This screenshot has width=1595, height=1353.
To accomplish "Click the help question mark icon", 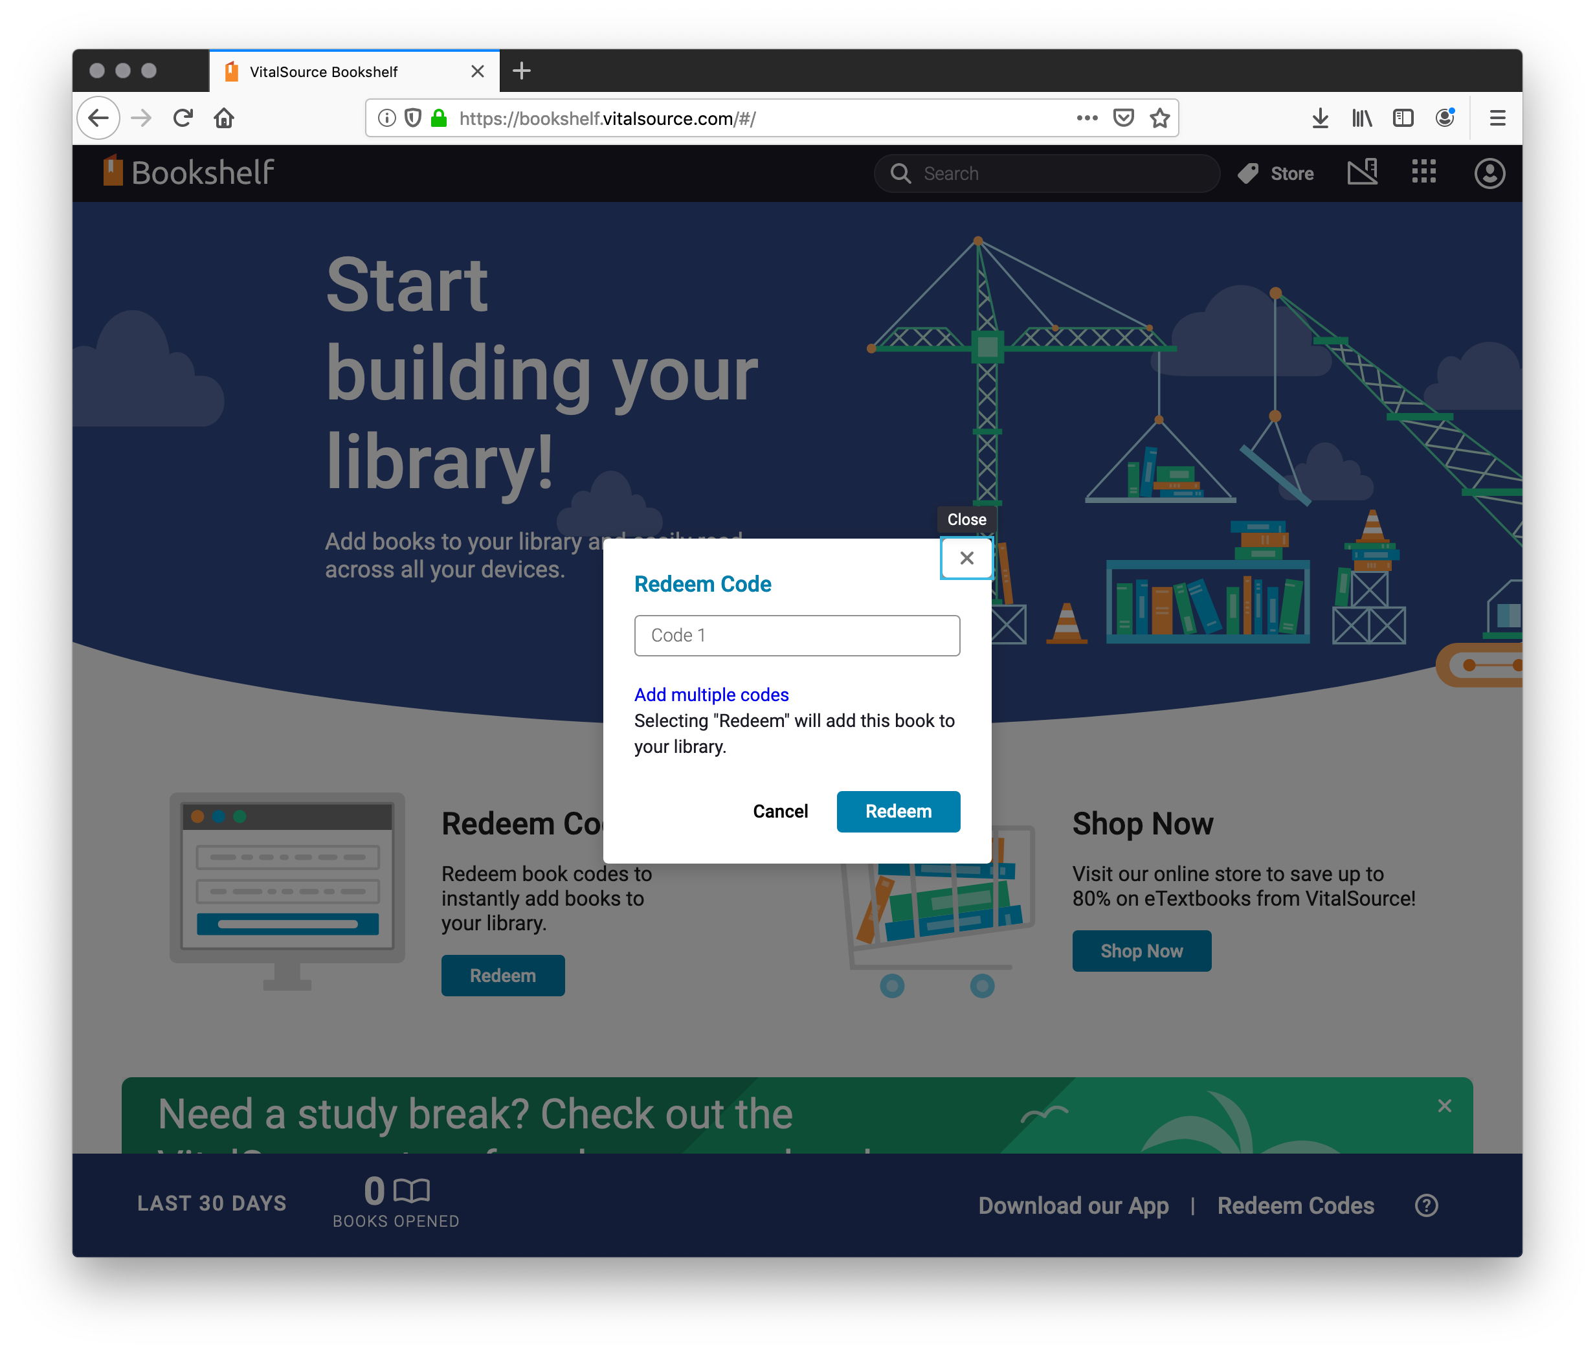I will [1427, 1202].
